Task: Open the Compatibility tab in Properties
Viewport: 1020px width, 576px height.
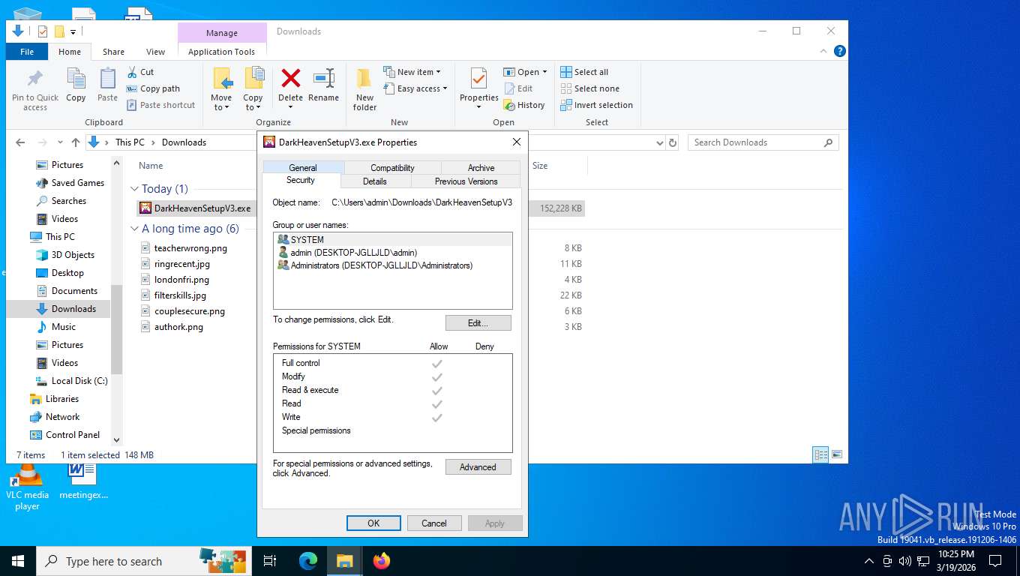Action: [x=392, y=168]
